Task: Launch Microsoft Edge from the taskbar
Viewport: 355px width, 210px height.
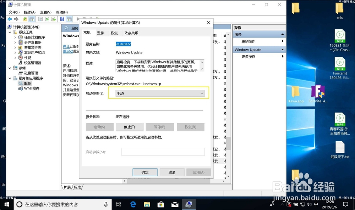Action: tap(133, 204)
